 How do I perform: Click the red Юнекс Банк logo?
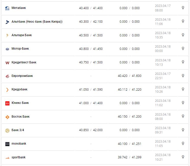click(7, 103)
